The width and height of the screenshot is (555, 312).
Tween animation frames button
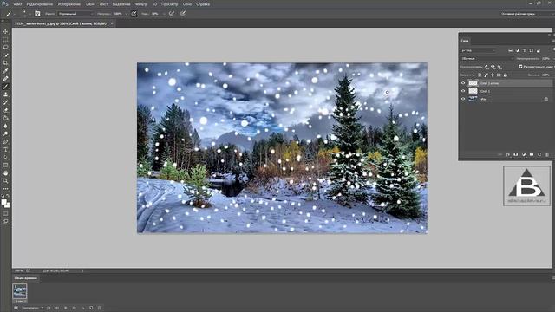83,308
